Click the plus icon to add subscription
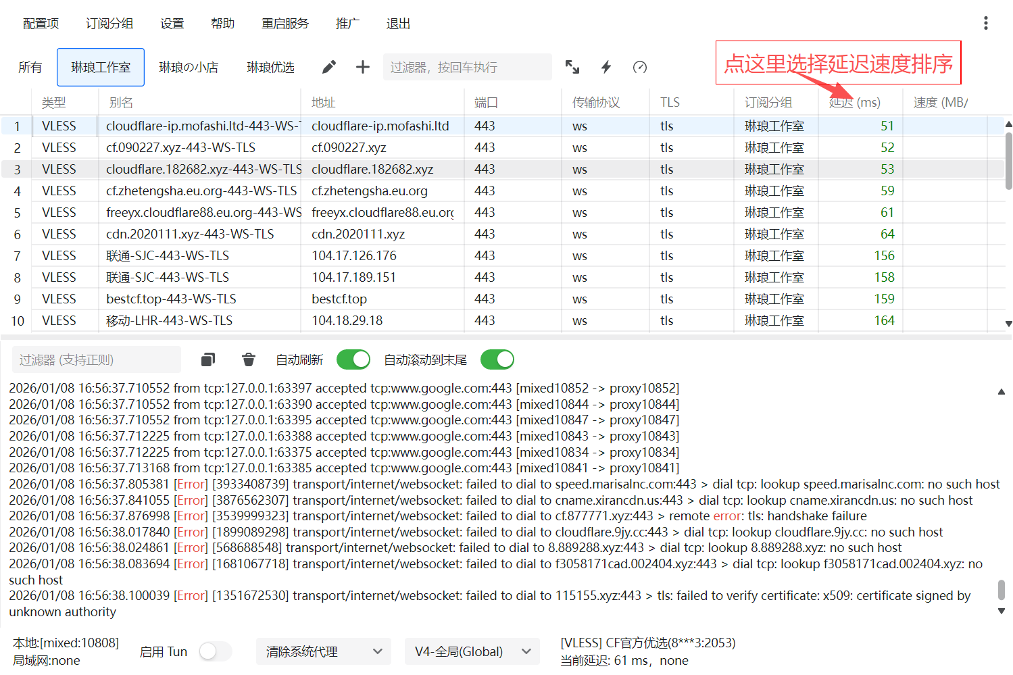 coord(363,67)
